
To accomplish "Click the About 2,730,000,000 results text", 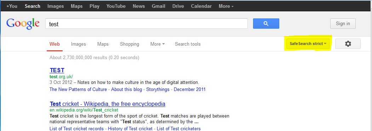I will tap(95, 58).
